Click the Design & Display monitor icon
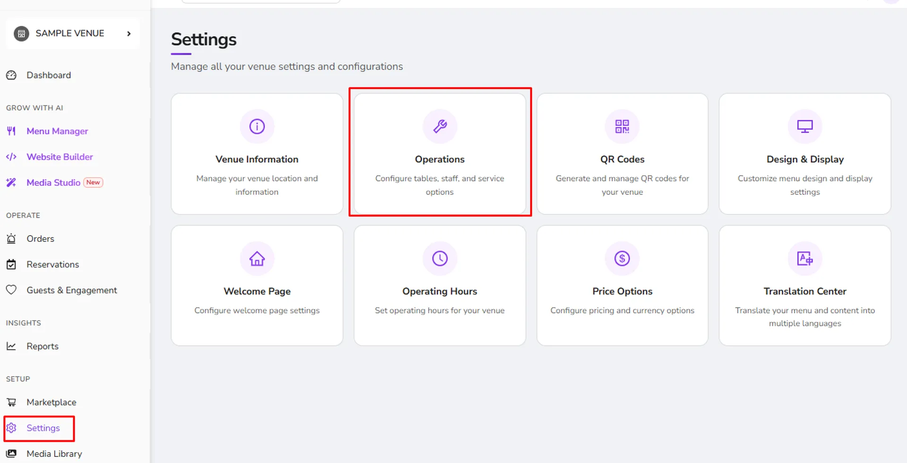 [805, 126]
